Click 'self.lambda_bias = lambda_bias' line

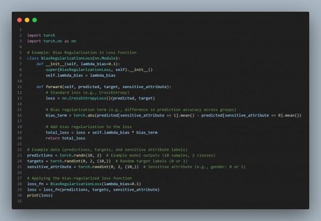point(80,75)
